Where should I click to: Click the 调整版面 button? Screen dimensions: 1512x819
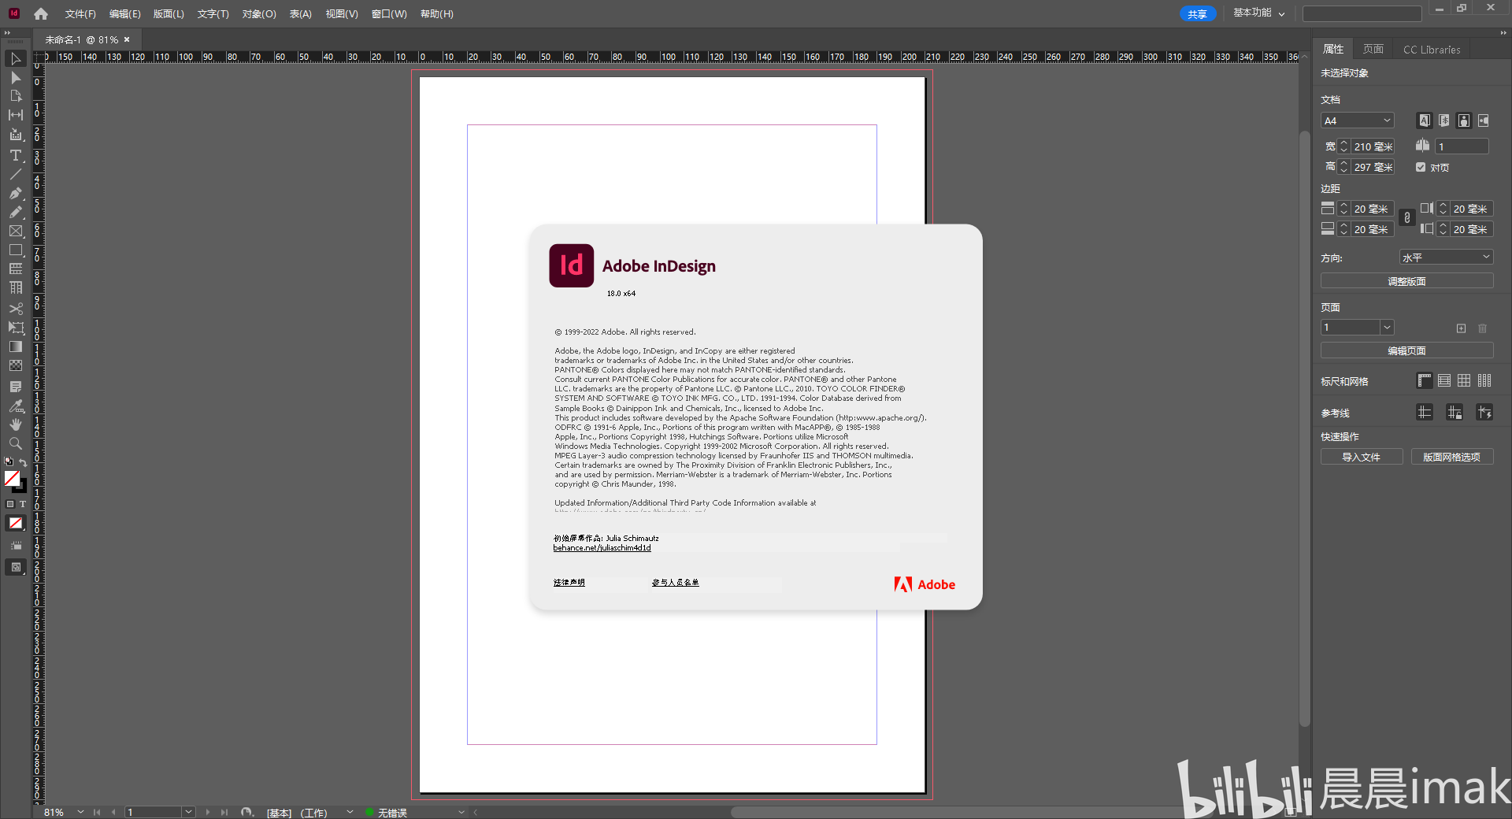click(x=1406, y=281)
